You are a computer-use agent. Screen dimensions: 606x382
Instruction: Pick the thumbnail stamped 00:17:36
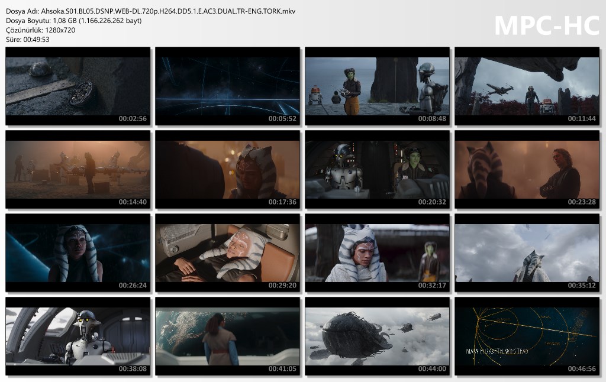click(227, 170)
